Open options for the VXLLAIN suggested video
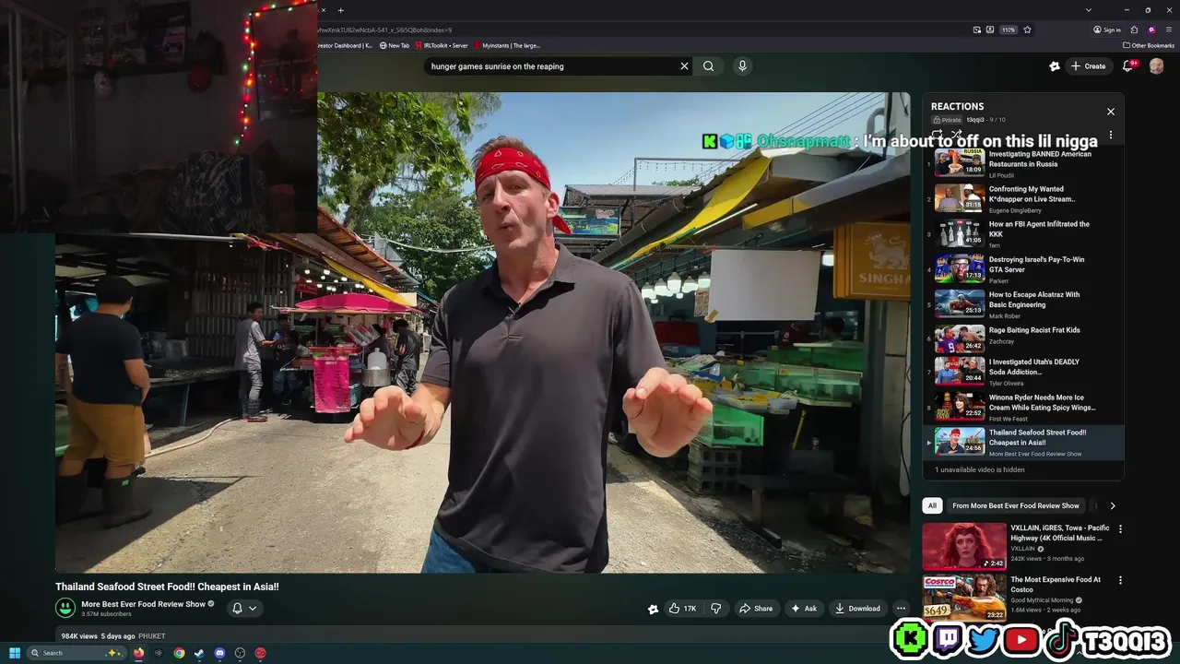This screenshot has width=1180, height=664. point(1120,529)
